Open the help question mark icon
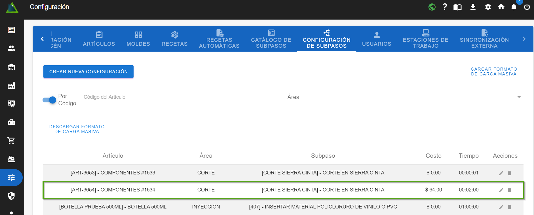Image resolution: width=534 pixels, height=215 pixels. coord(445,7)
